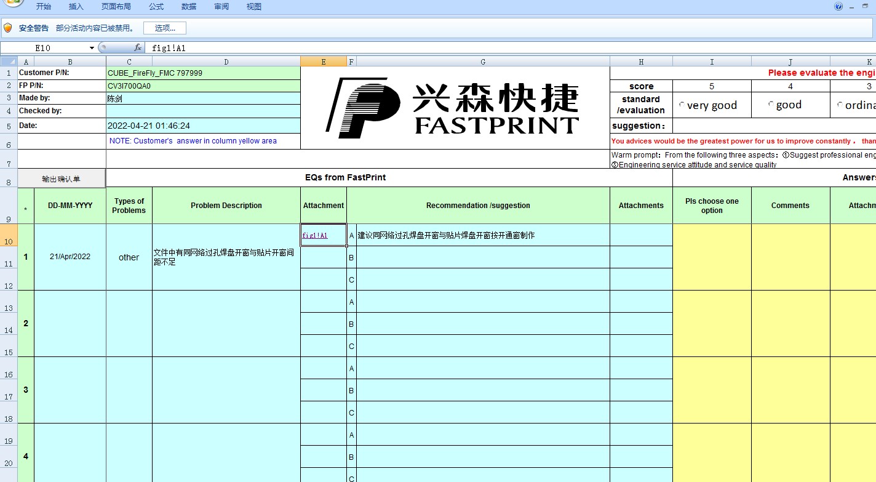
Task: Click the item number 3 cell
Action: point(26,390)
